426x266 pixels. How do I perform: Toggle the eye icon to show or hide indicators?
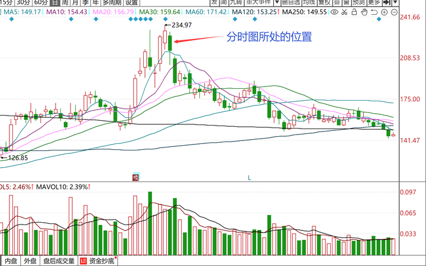click(334, 12)
